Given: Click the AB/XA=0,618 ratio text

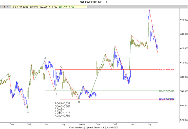Looking at the screenshot, I should 62,104.
